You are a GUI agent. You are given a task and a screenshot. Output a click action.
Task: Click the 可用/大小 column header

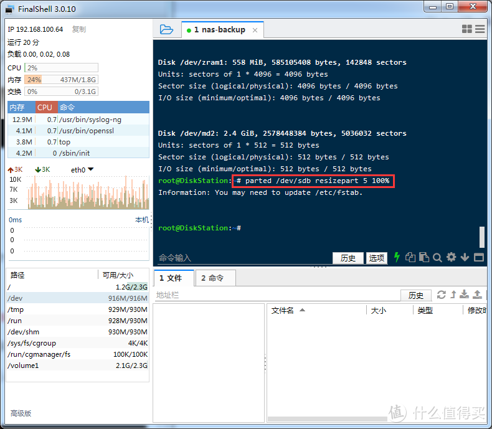click(123, 275)
